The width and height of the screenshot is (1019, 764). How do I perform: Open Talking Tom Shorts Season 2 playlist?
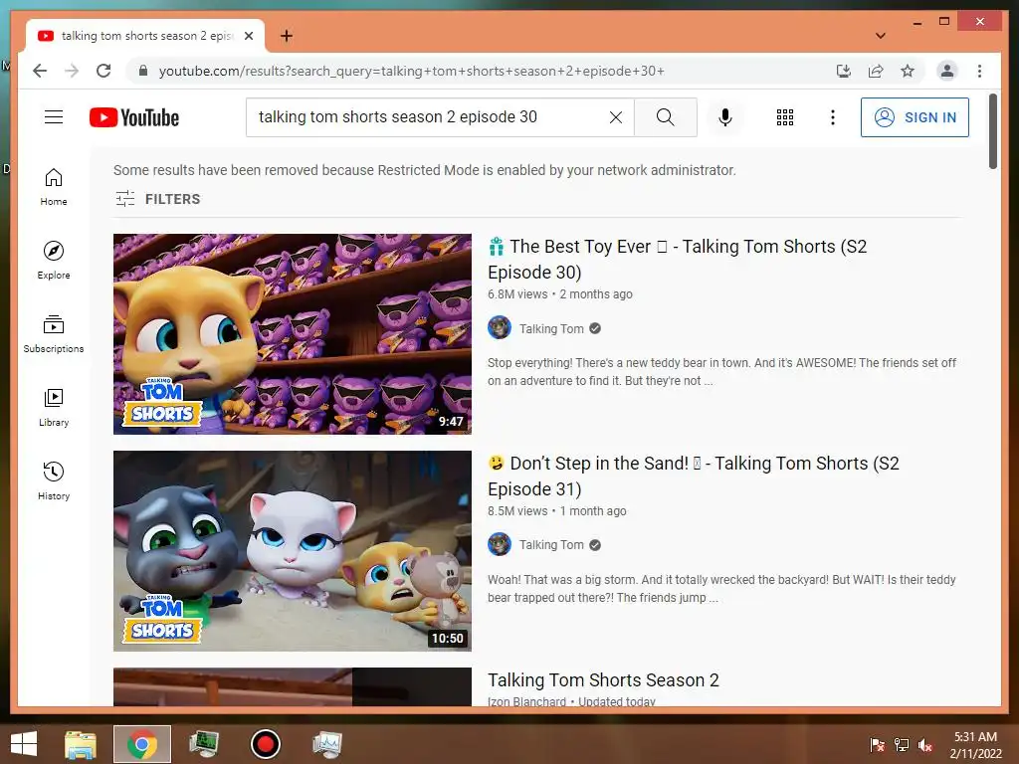pos(603,680)
